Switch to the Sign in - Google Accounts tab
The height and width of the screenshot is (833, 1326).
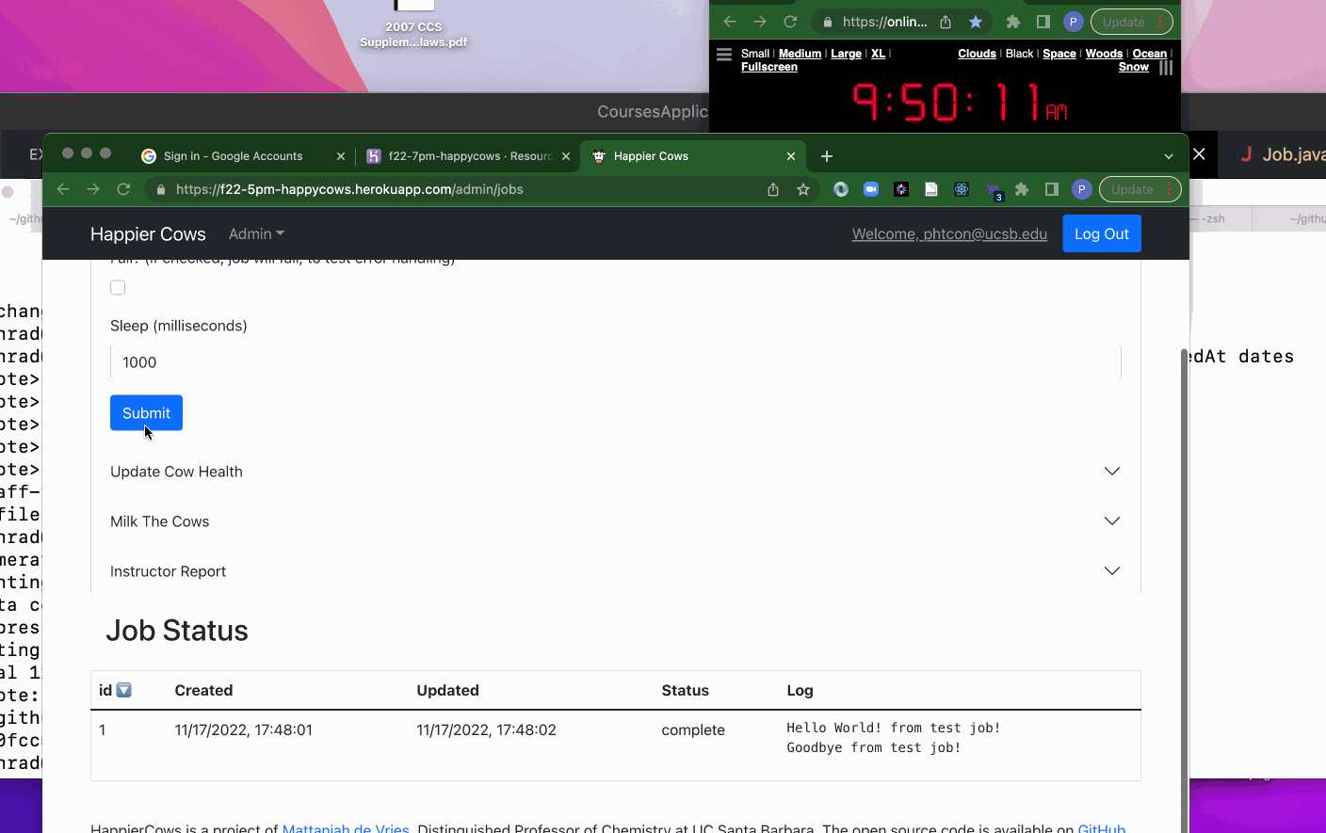pos(235,155)
